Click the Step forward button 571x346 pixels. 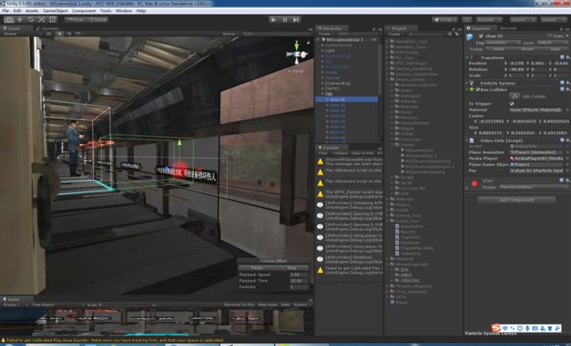point(296,19)
